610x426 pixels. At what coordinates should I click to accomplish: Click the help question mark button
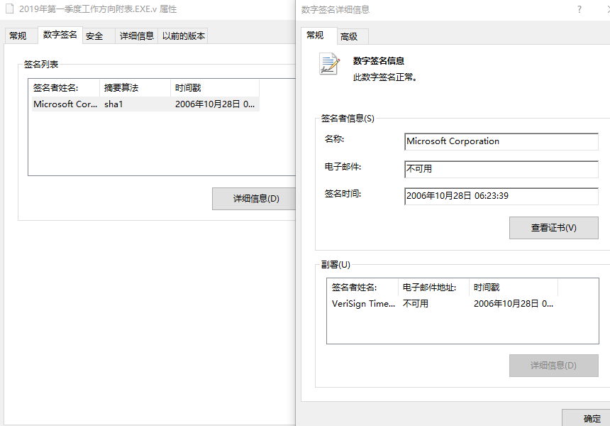point(579,9)
